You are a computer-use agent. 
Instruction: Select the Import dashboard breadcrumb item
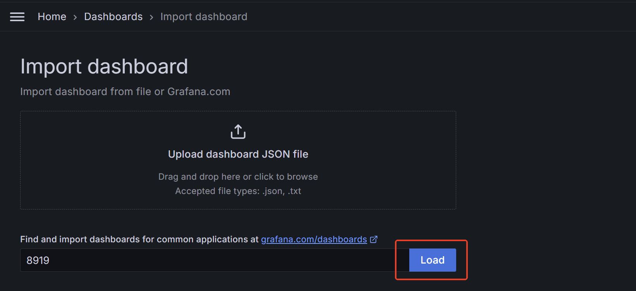coord(203,17)
